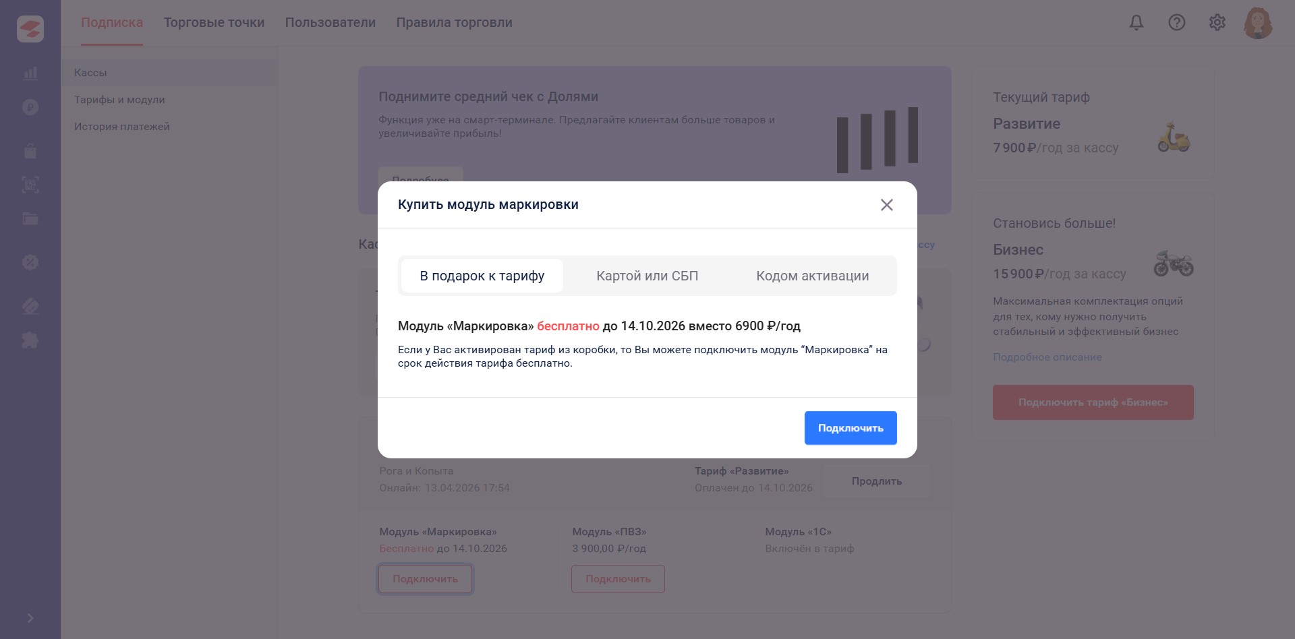
Task: Switch to «Кодом активации» option
Action: tap(813, 276)
